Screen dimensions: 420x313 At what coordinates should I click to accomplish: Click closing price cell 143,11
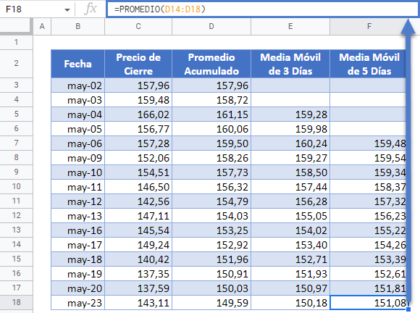pos(138,303)
